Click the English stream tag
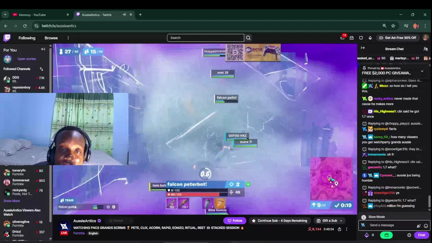Image resolution: width=432 pixels, height=243 pixels. tap(93, 233)
